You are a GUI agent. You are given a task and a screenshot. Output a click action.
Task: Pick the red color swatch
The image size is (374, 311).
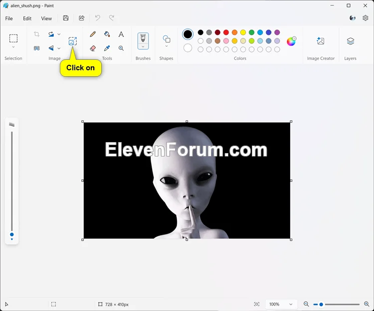[226, 32]
